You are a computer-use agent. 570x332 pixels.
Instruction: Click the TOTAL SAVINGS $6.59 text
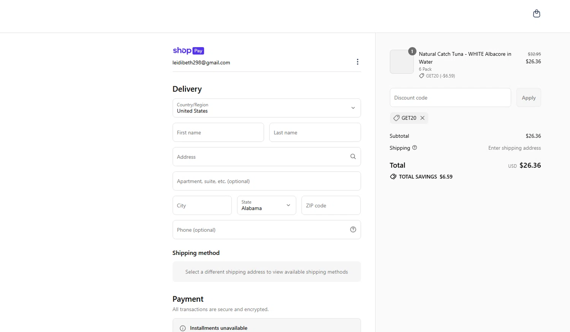426,177
